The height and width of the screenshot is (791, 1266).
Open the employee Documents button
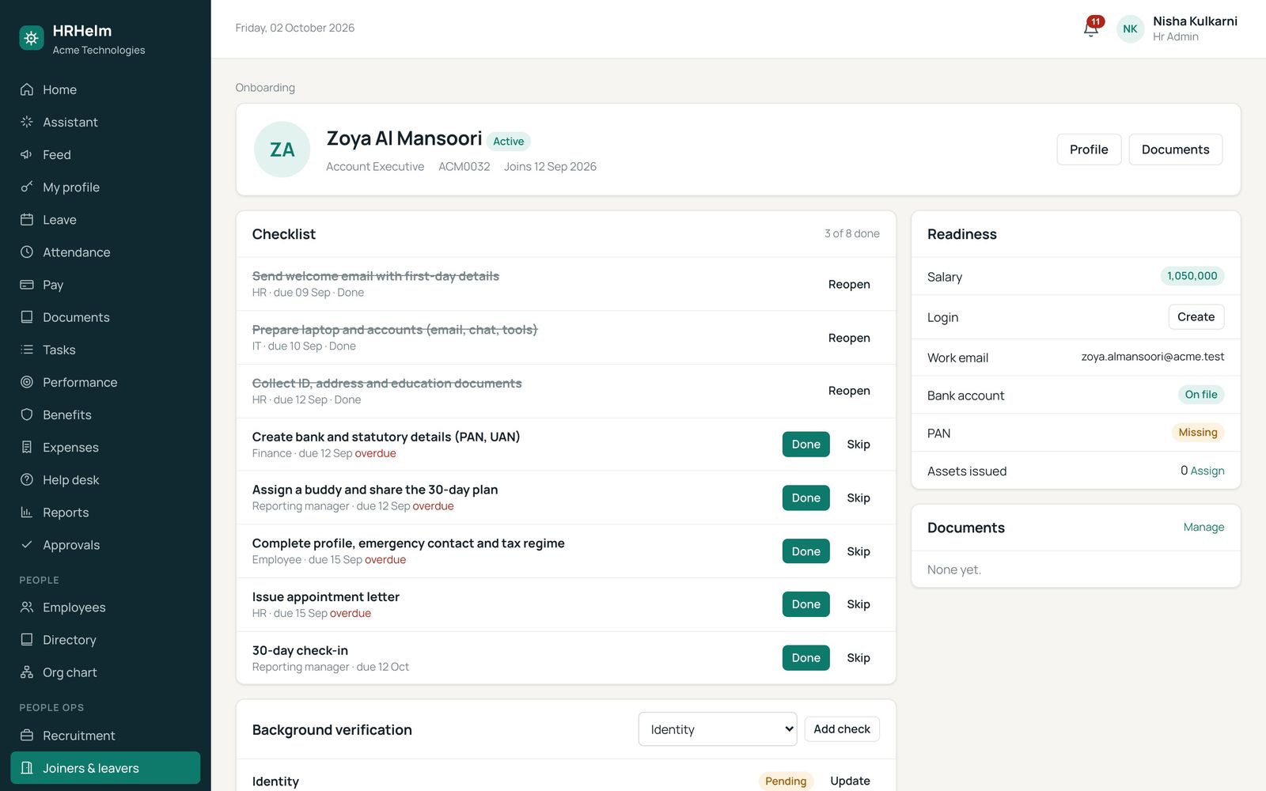[1175, 149]
